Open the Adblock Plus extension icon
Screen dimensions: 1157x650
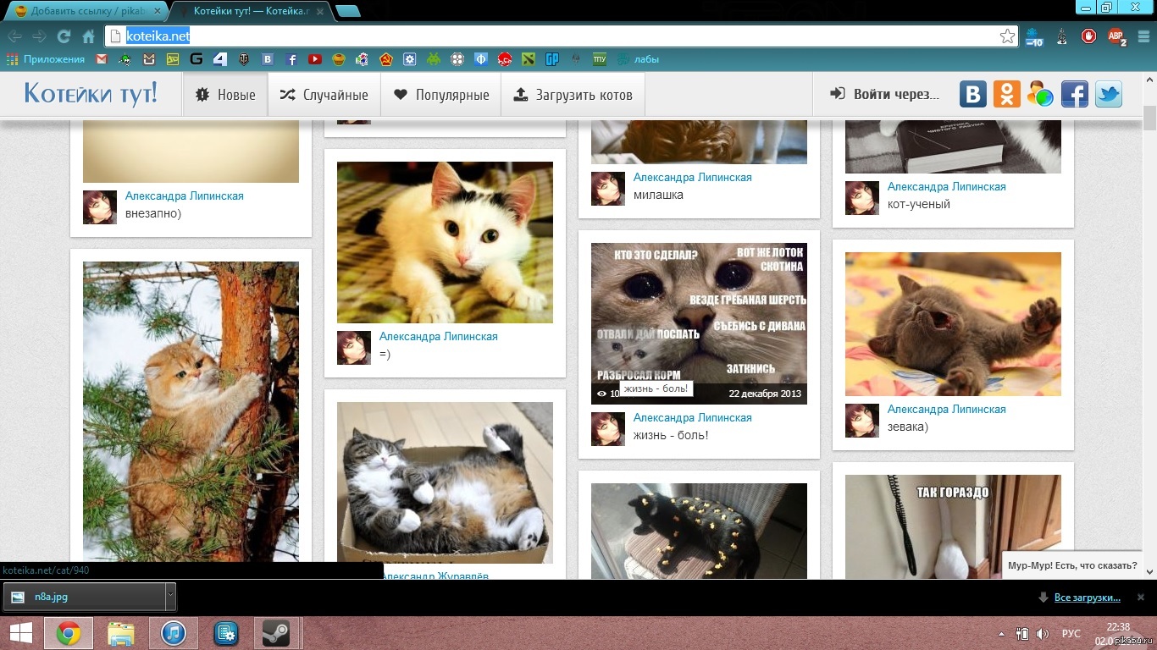[1115, 36]
